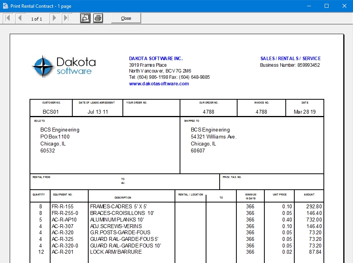Viewport: 353px width, 263px height.
Task: Click the '4788' value under Invoice No.
Action: click(x=261, y=112)
